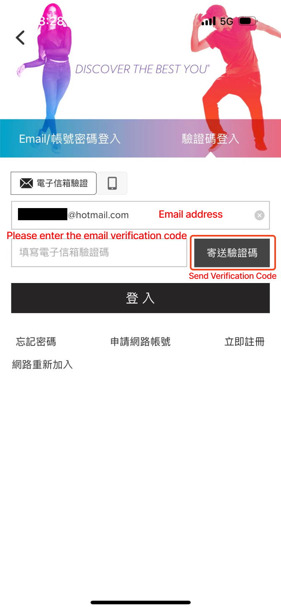Tap the back arrow at top left
Viewport: 281px width, 610px height.
[20, 38]
